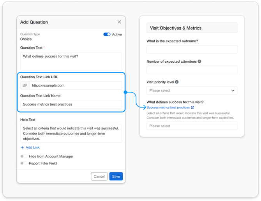This screenshot has height=201, width=261.
Task: Click into the Help Text area
Action: tap(71, 133)
